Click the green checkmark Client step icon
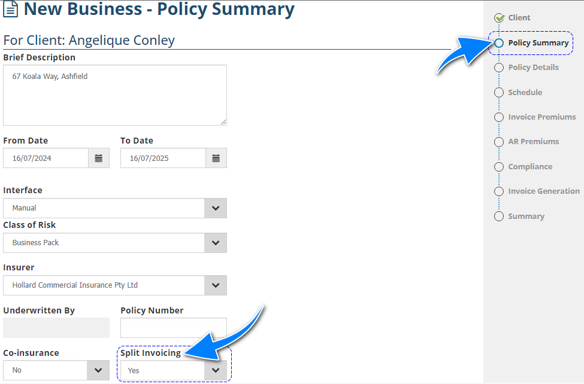The height and width of the screenshot is (384, 584). click(500, 18)
